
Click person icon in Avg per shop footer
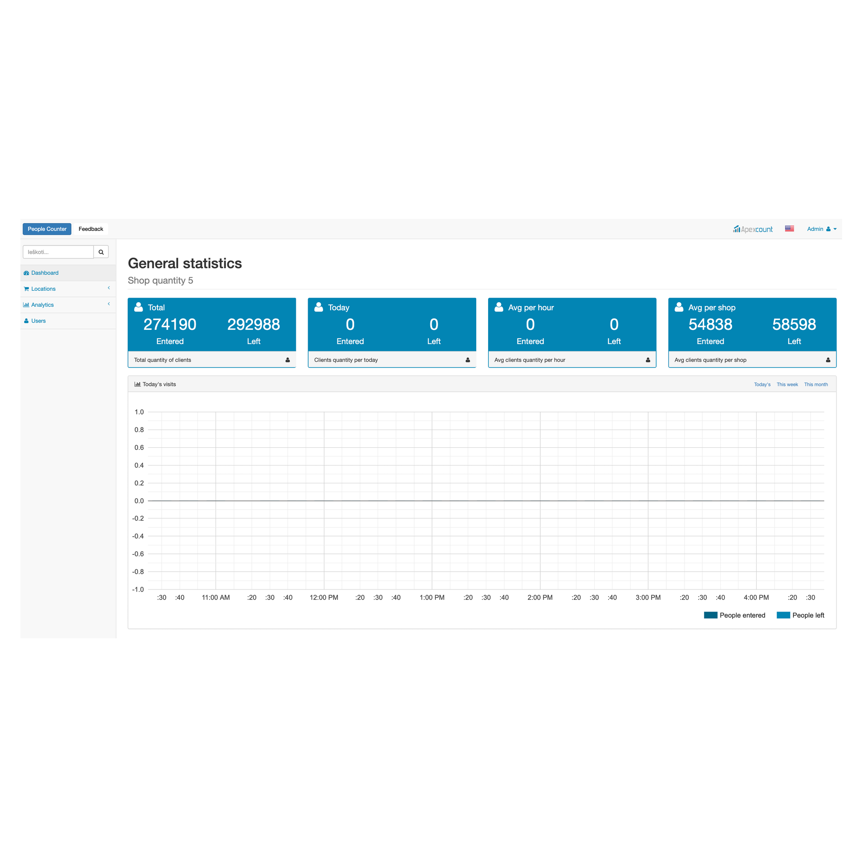(828, 360)
